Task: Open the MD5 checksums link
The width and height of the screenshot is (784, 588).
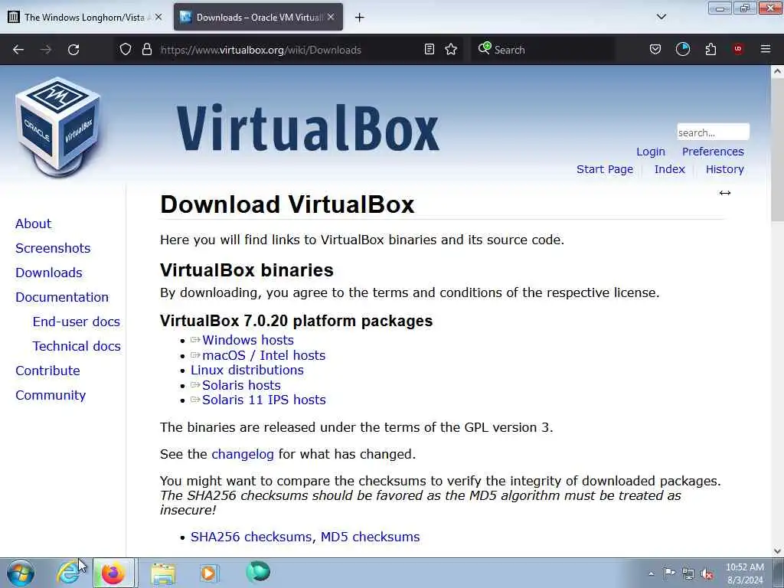Action: (x=370, y=537)
